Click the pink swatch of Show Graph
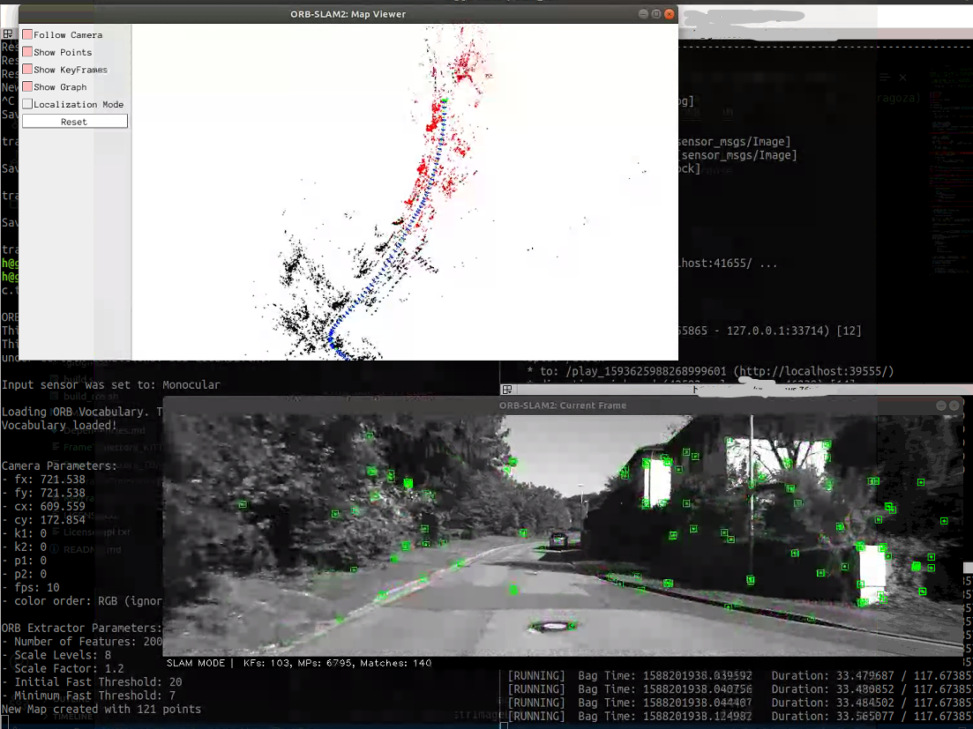 27,86
